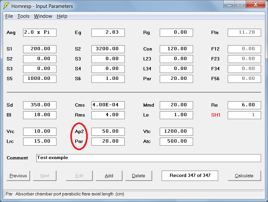The height and width of the screenshot is (202, 268).
Task: Select the L34 input field
Action: (x=176, y=69)
